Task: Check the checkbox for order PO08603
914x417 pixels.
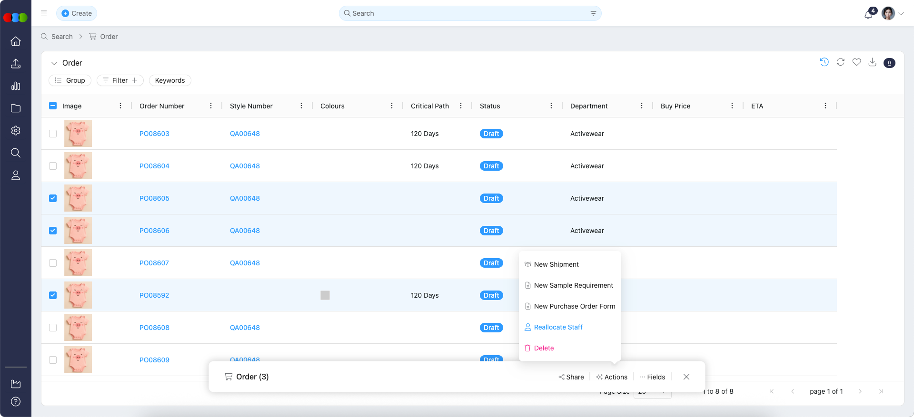Action: pyautogui.click(x=53, y=134)
